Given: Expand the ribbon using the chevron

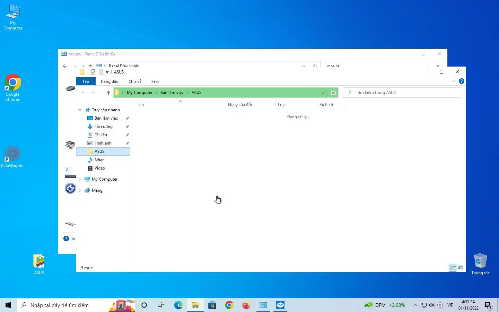Looking at the screenshot, I should (x=454, y=81).
